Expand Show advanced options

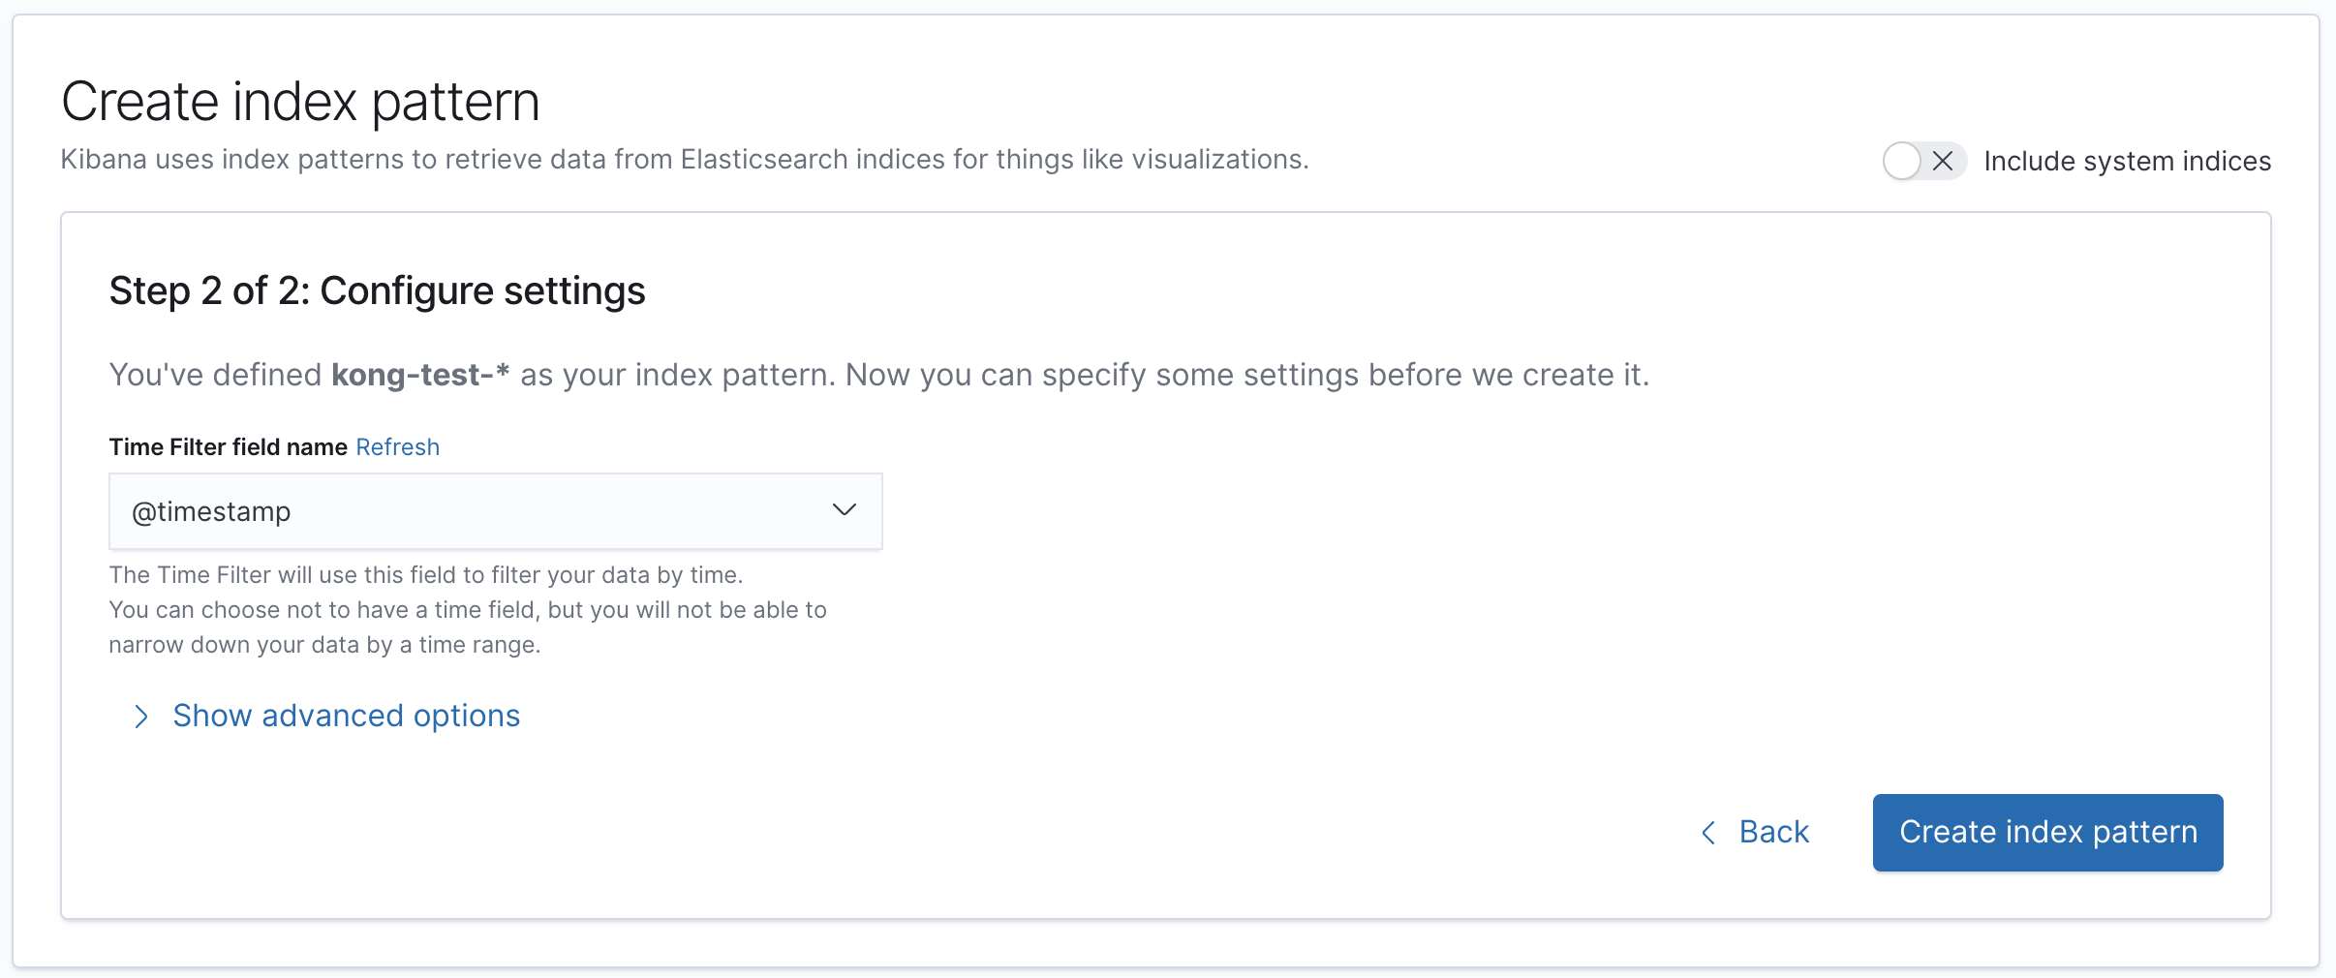pyautogui.click(x=346, y=716)
